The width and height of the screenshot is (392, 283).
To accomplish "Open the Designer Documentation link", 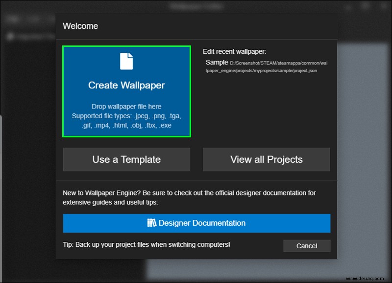I will point(197,223).
